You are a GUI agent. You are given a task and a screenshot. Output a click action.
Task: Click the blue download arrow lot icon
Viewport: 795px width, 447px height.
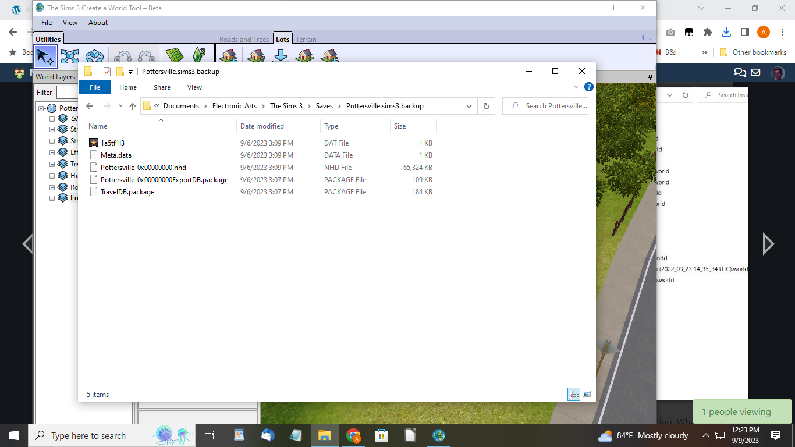tap(281, 56)
